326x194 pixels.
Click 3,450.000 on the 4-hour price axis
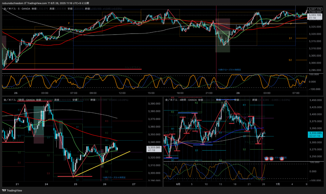click(315, 100)
